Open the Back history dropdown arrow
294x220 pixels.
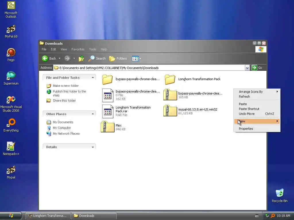(60, 58)
